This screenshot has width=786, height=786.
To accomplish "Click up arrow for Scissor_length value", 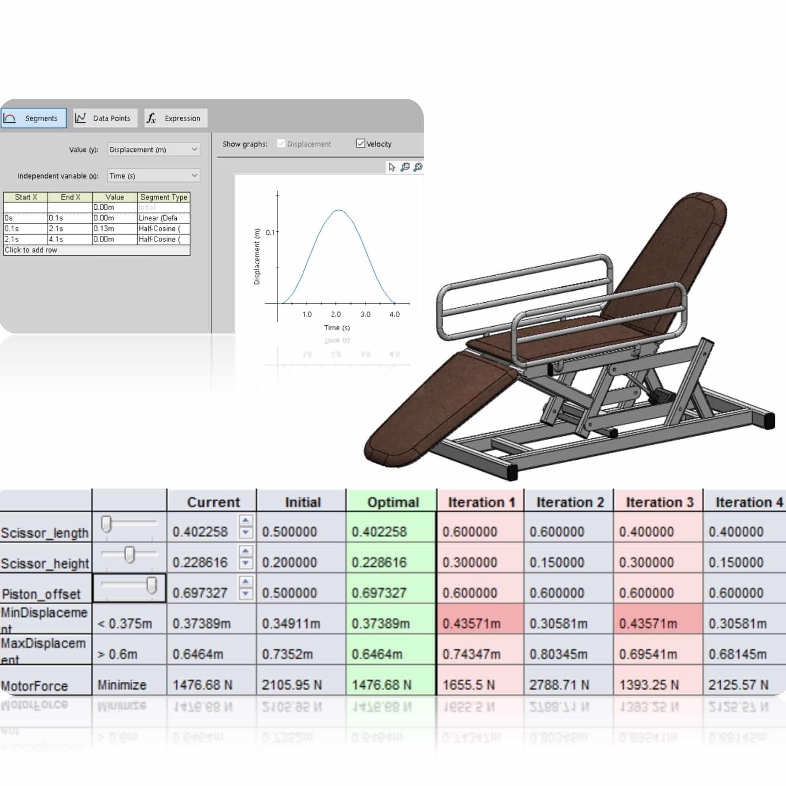I will (x=246, y=521).
